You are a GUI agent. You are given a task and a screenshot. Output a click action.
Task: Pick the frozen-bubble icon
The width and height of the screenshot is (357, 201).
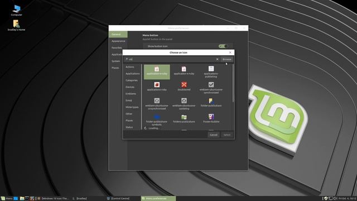(211, 119)
